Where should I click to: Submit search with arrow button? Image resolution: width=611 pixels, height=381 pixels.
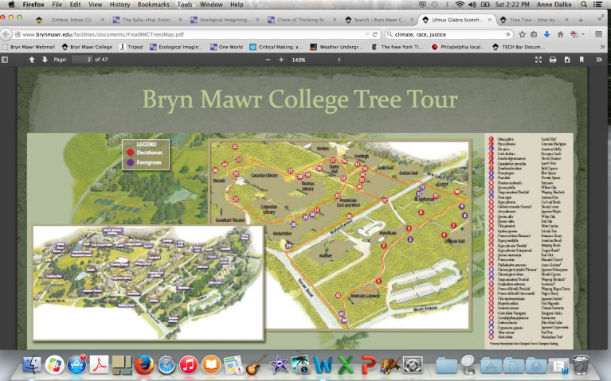(x=507, y=34)
